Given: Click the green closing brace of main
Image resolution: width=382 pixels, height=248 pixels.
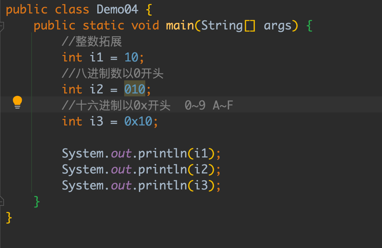Looking at the screenshot, I should pyautogui.click(x=37, y=201).
